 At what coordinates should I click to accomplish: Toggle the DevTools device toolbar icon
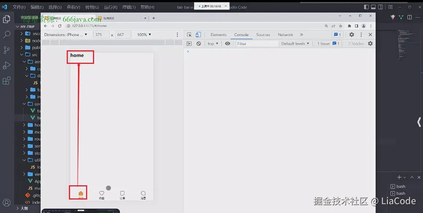[198, 35]
